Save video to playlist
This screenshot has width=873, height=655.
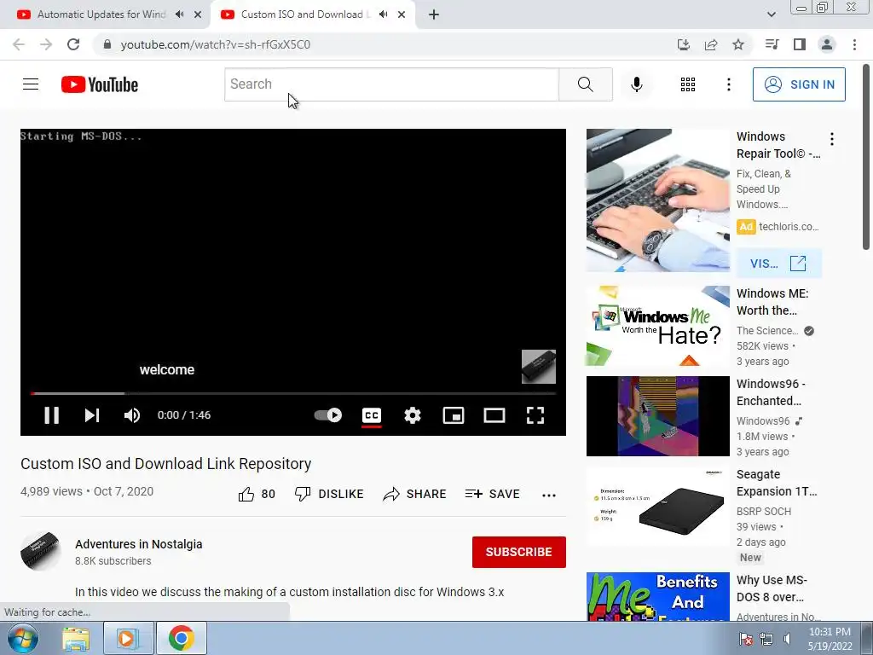492,494
